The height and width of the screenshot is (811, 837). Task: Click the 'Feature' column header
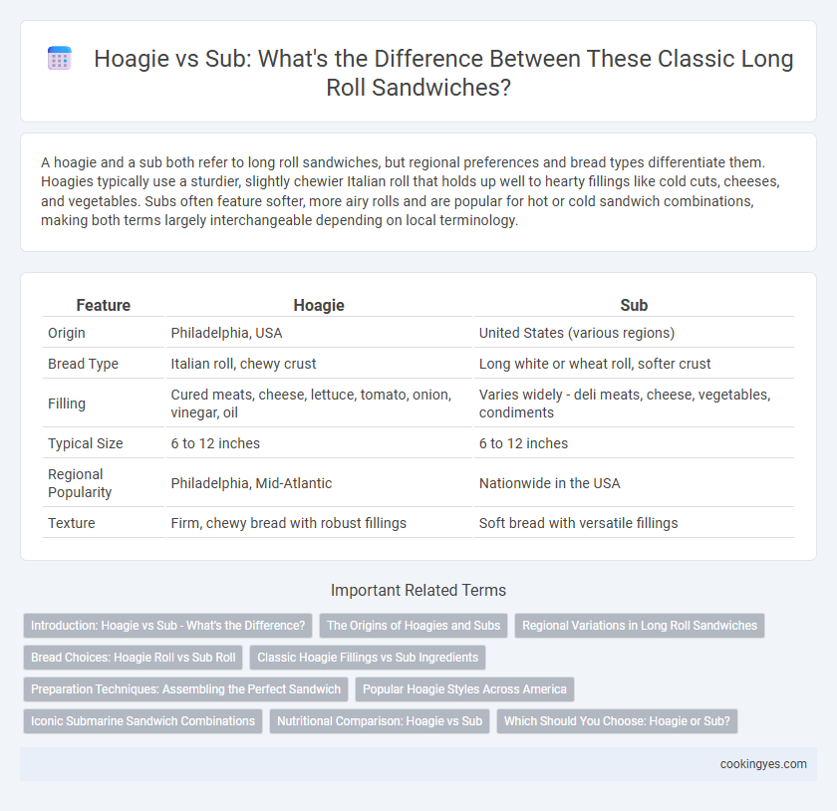[x=103, y=305]
